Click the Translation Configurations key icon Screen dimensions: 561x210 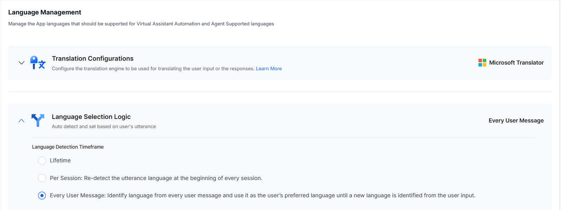click(x=38, y=63)
